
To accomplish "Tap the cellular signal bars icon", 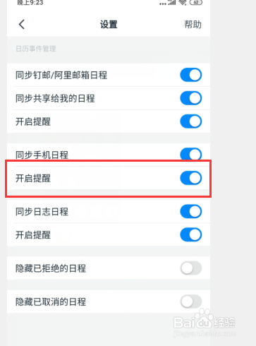I will pyautogui.click(x=172, y=2).
